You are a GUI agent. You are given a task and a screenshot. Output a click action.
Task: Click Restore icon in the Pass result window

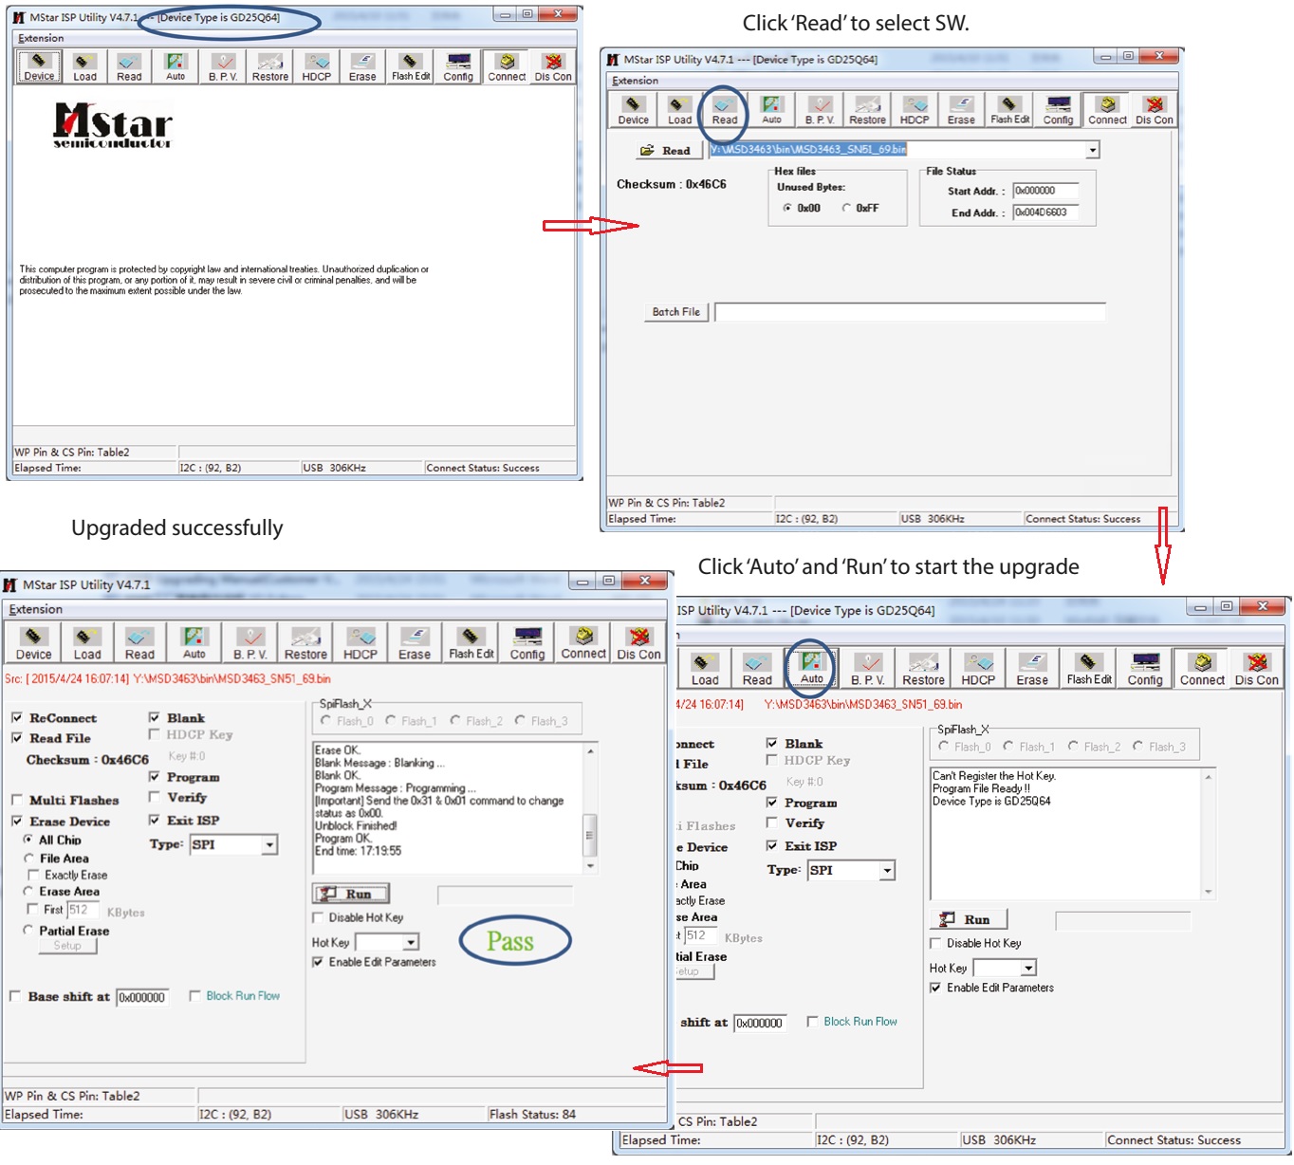click(x=305, y=643)
